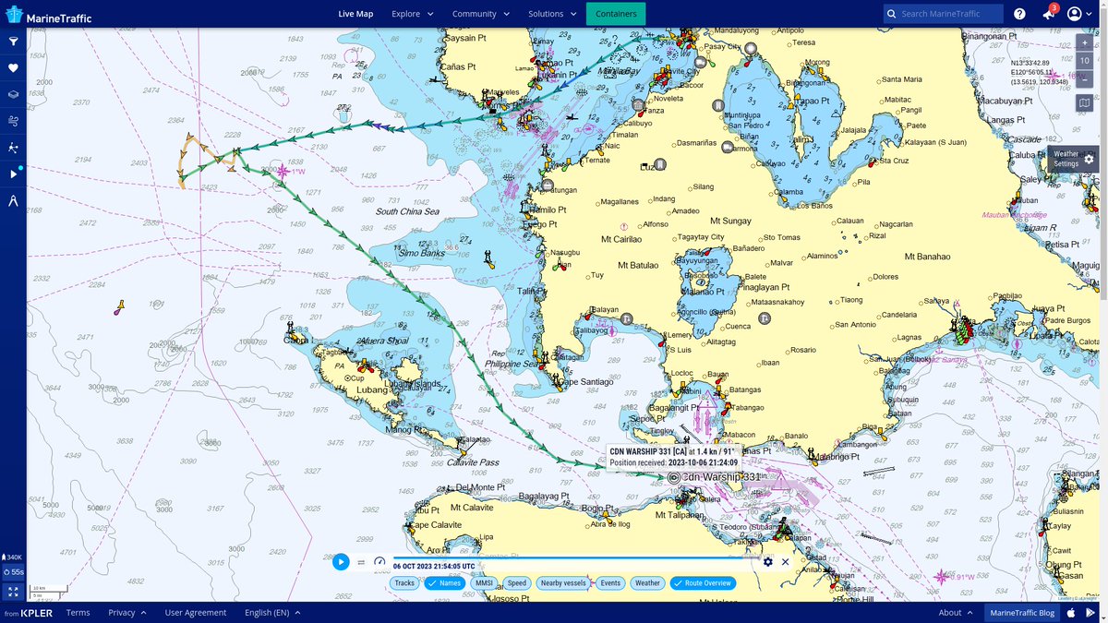Click the Tagaytay City label
The image size is (1108, 623).
tap(701, 236)
